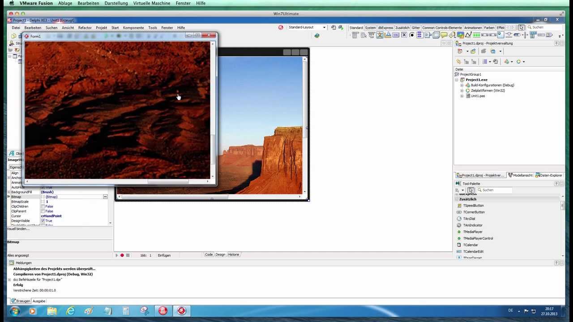Pick the TArcDial component icon
Image resolution: width=573 pixels, height=322 pixels.
coord(459,219)
